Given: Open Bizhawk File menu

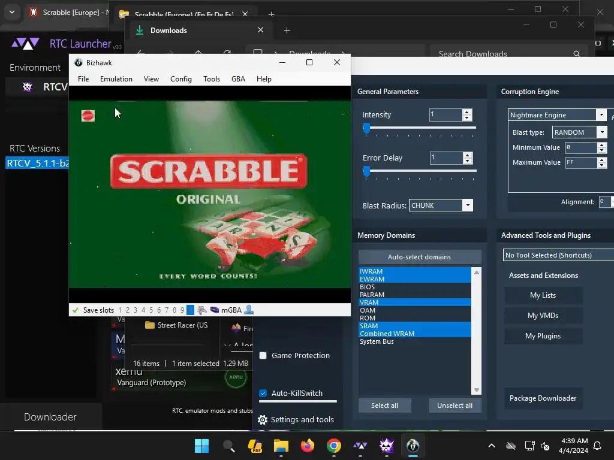Looking at the screenshot, I should (x=83, y=79).
